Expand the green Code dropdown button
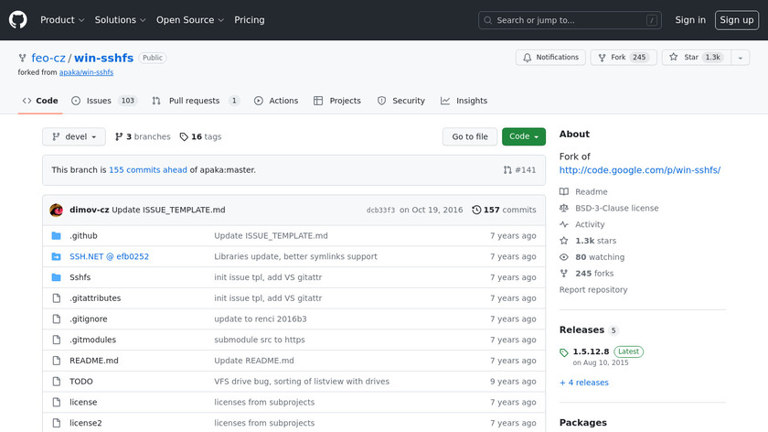Screen dimensions: 768x432 tap(523, 137)
